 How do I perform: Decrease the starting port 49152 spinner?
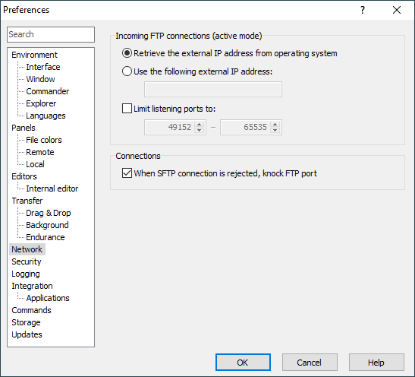tap(199, 130)
